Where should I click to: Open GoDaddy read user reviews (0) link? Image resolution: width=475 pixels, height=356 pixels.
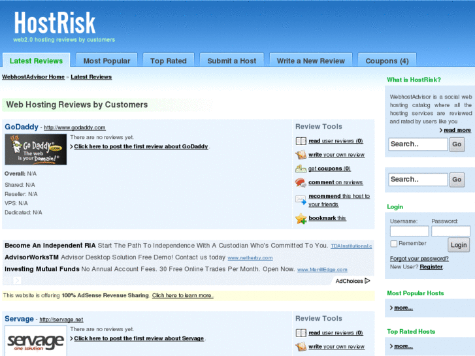tap(336, 141)
